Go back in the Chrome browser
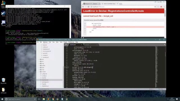180x101 pixels. (x=83, y=7)
